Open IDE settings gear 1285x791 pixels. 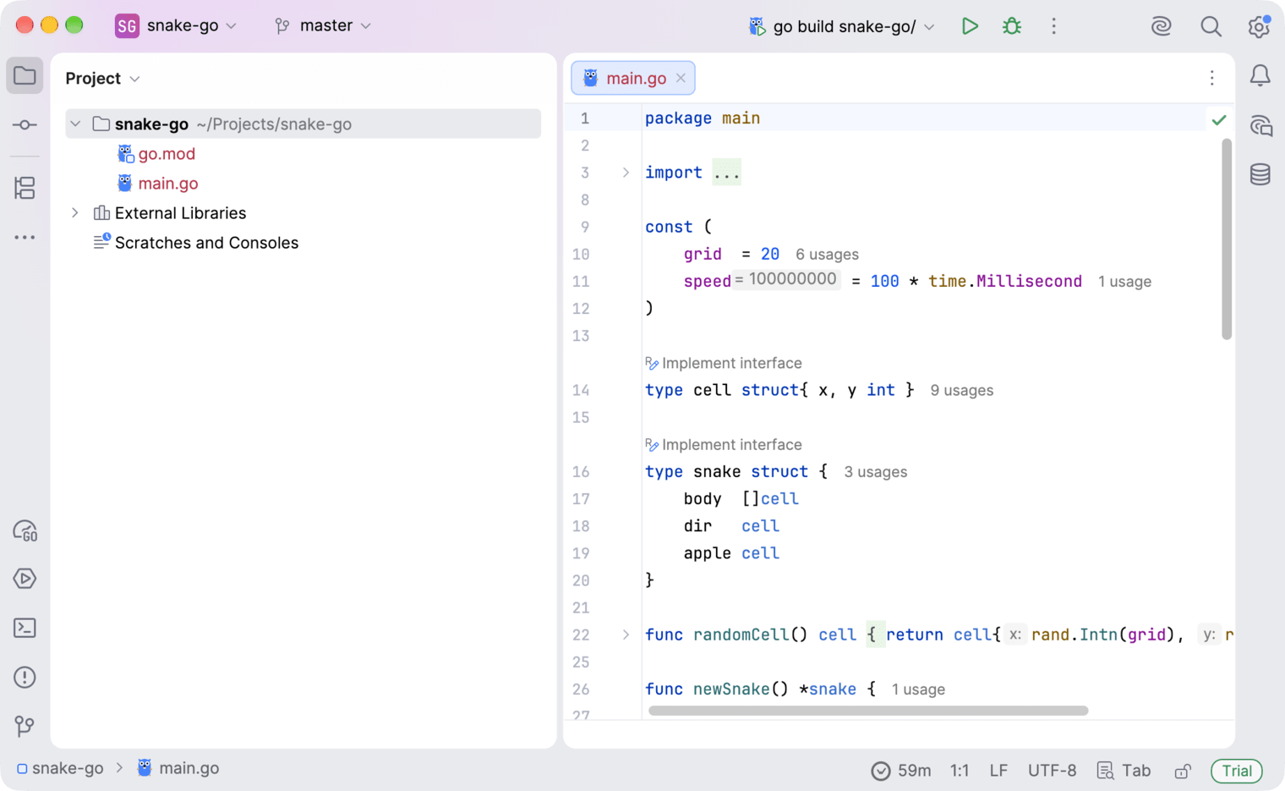1259,26
